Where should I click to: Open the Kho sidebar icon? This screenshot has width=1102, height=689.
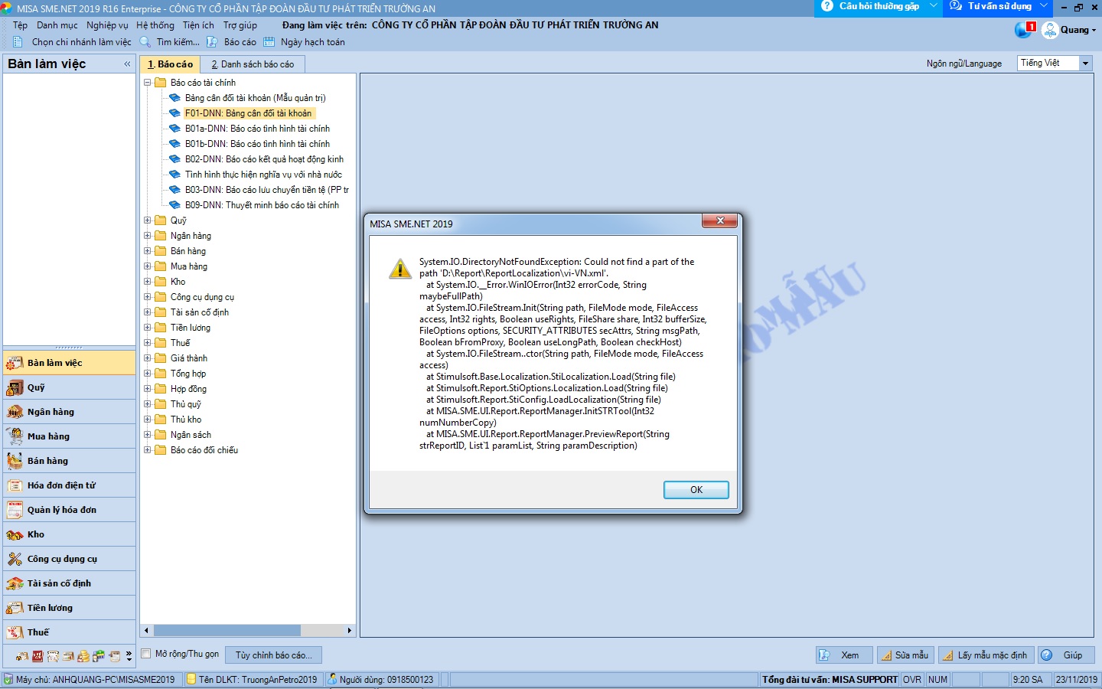pyautogui.click(x=15, y=534)
